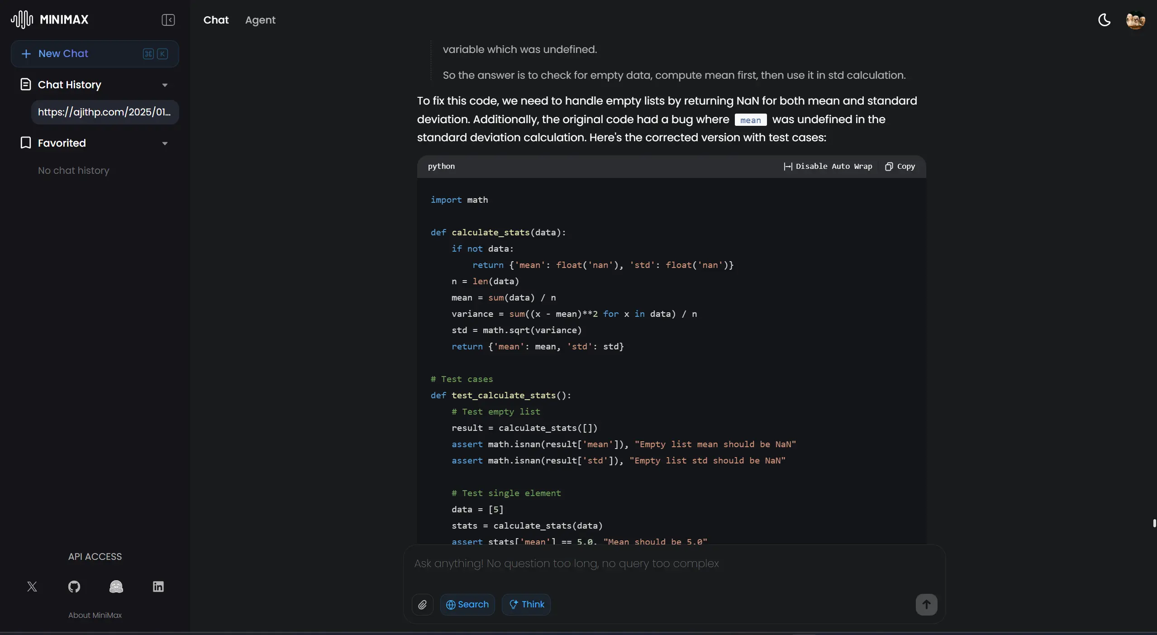Open the GitHub social icon

point(74,587)
